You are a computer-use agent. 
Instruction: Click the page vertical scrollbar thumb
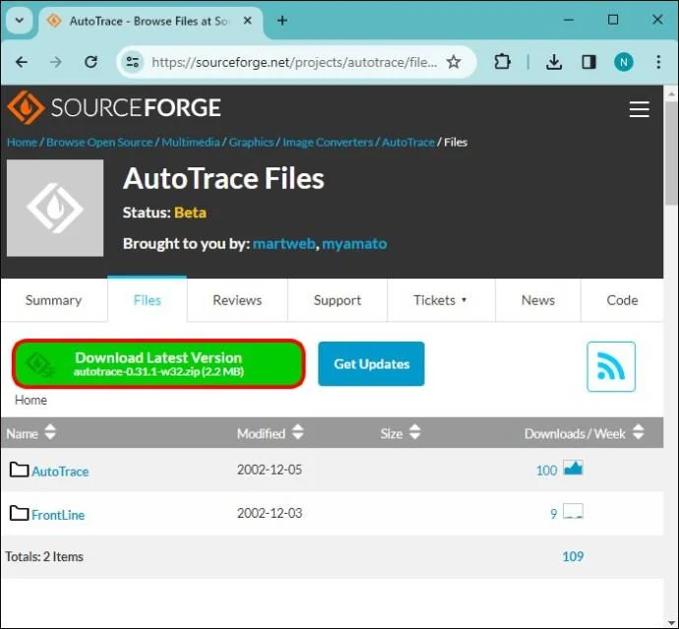pyautogui.click(x=671, y=154)
